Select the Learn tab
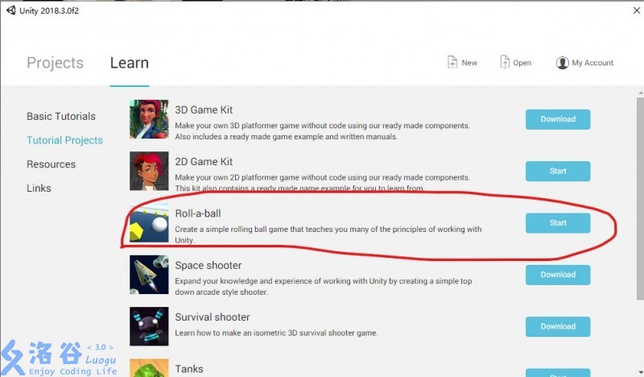The height and width of the screenshot is (377, 644). pos(130,63)
